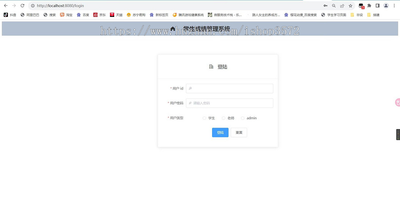Open the 阿里巴巴 bookmark
The height and width of the screenshot is (206, 400).
tap(30, 15)
